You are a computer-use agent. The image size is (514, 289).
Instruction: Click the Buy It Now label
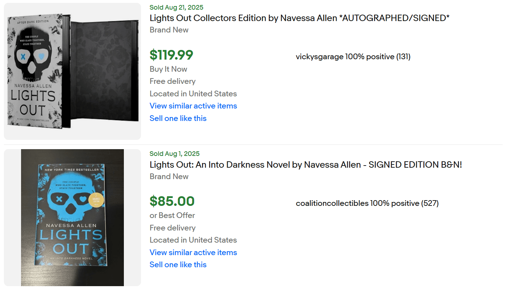168,69
